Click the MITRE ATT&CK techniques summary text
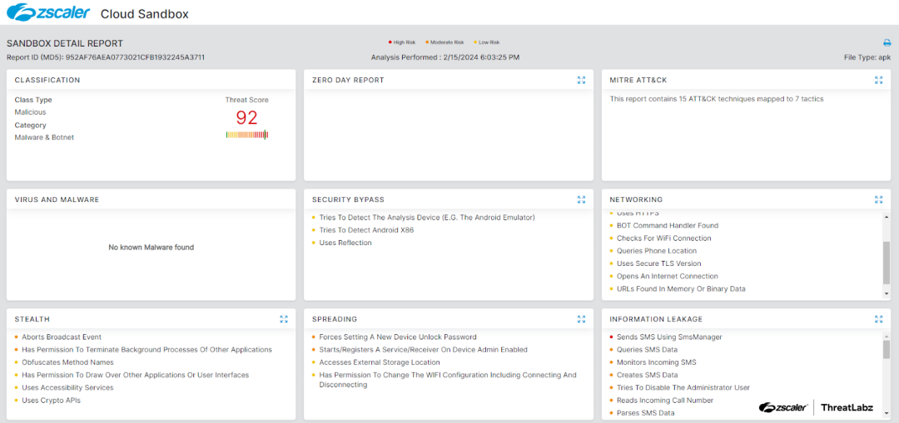 [x=717, y=99]
